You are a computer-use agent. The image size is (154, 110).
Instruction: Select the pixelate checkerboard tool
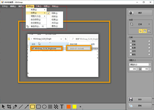point(56,107)
